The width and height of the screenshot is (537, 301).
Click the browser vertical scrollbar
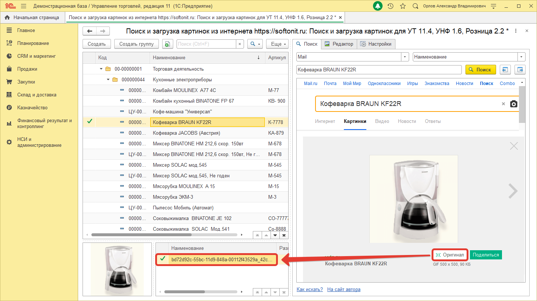pyautogui.click(x=522, y=105)
